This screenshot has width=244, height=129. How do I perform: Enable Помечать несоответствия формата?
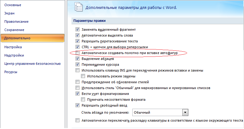point(83,100)
